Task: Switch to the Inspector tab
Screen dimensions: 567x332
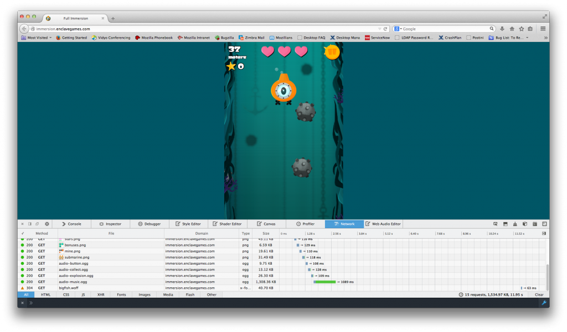Action: click(x=110, y=224)
